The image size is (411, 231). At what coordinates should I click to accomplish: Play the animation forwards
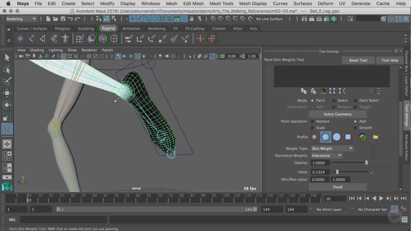[381, 198]
